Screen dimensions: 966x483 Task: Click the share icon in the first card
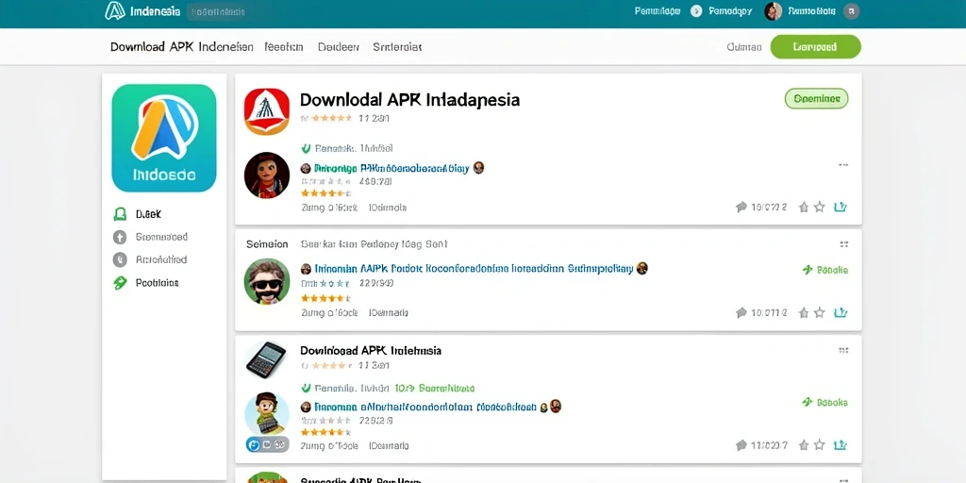pos(841,207)
